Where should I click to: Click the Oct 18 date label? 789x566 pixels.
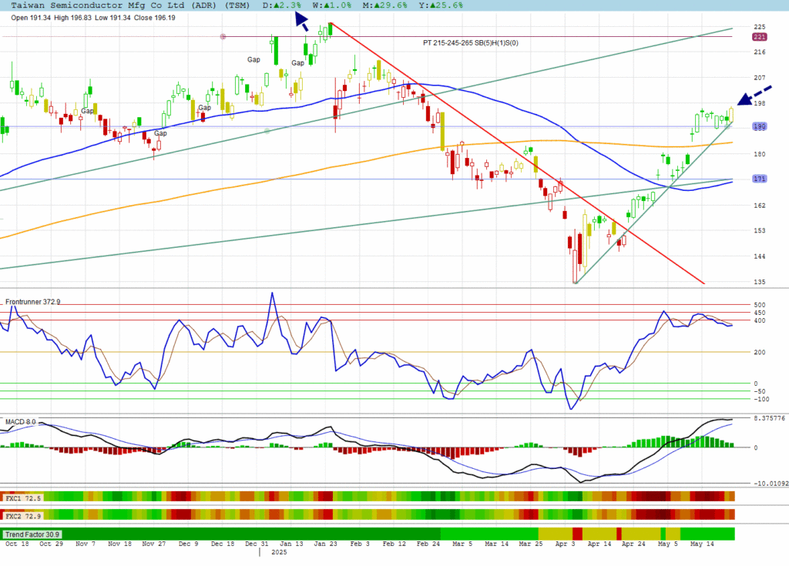tap(17, 544)
